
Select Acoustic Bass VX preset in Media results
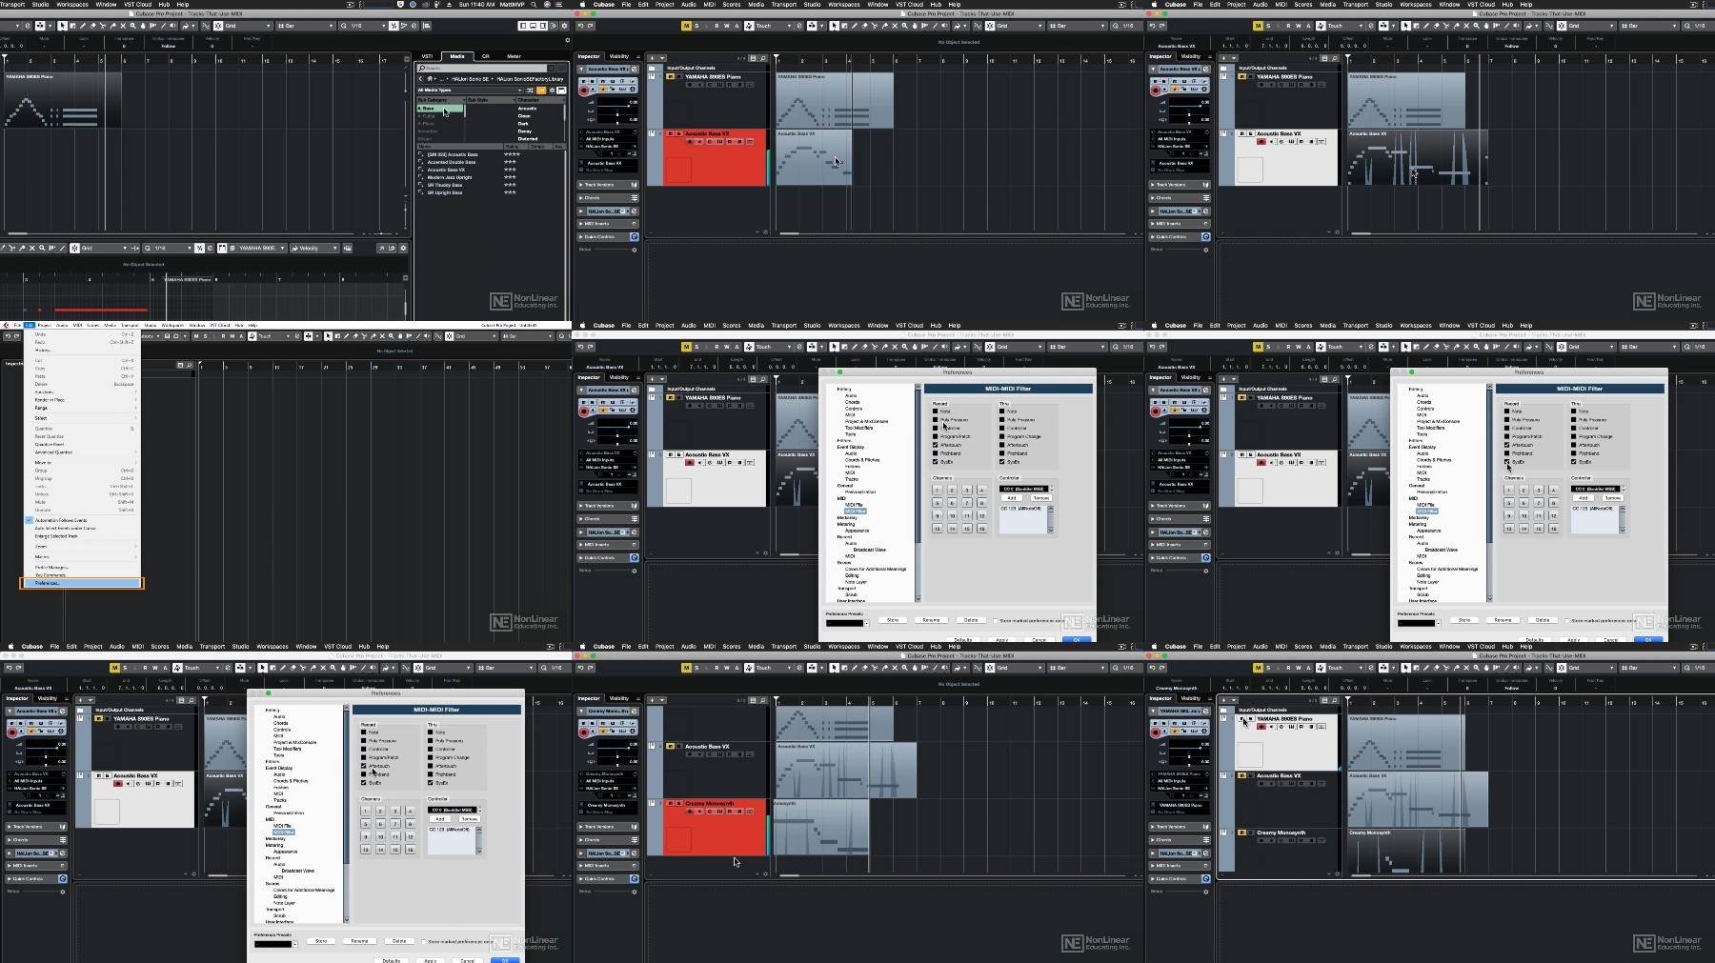[446, 170]
